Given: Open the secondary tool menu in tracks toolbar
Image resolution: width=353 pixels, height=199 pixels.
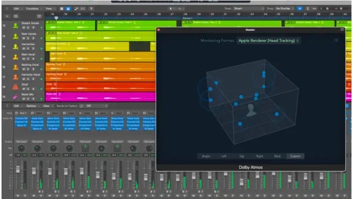Looking at the screenshot, I should tap(181, 9).
